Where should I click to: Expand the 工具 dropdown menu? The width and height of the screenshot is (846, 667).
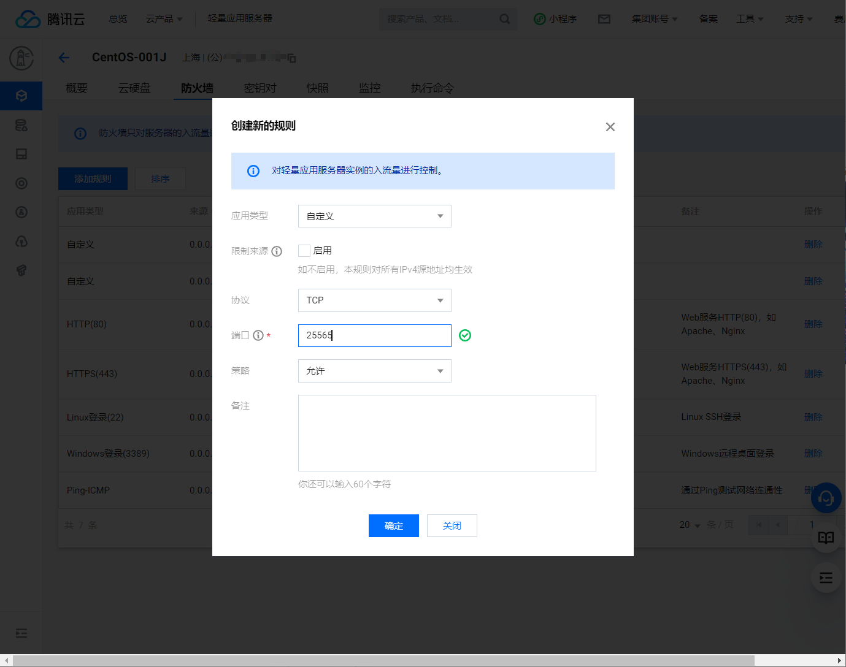pos(750,19)
